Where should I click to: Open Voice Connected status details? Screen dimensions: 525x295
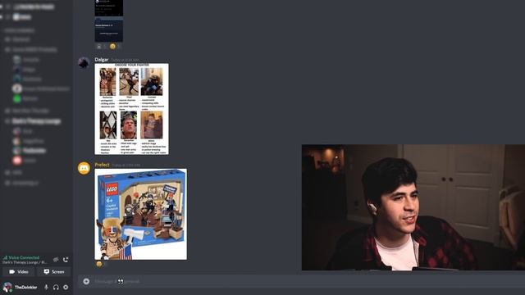21,257
